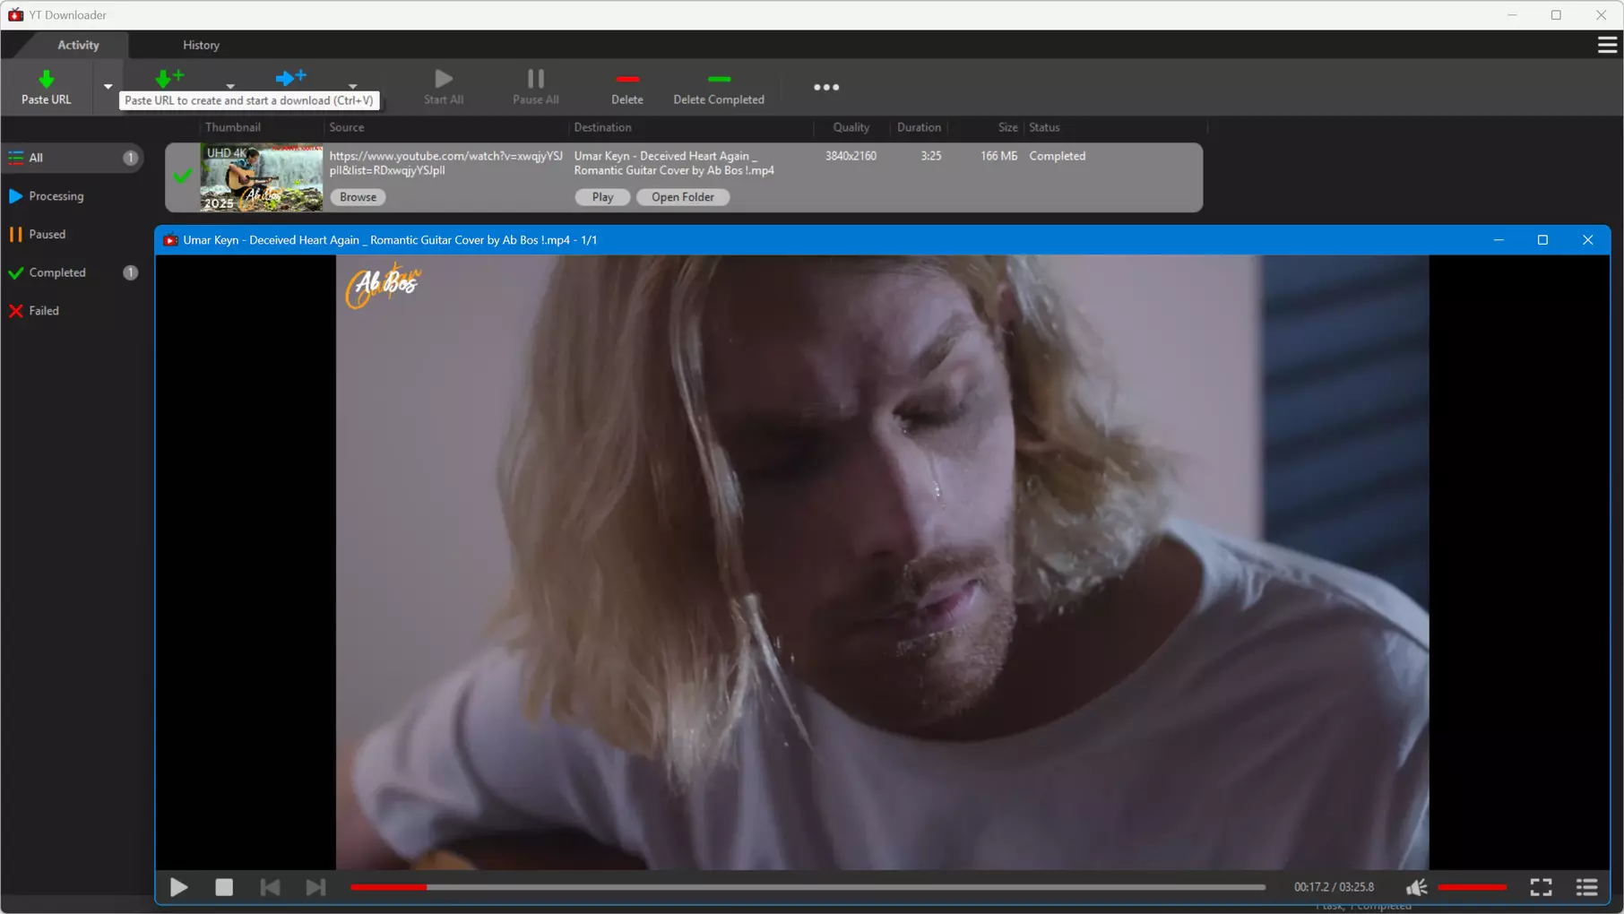Click the green arrow with plus toolbar icon
This screenshot has height=914, width=1624.
tap(169, 79)
